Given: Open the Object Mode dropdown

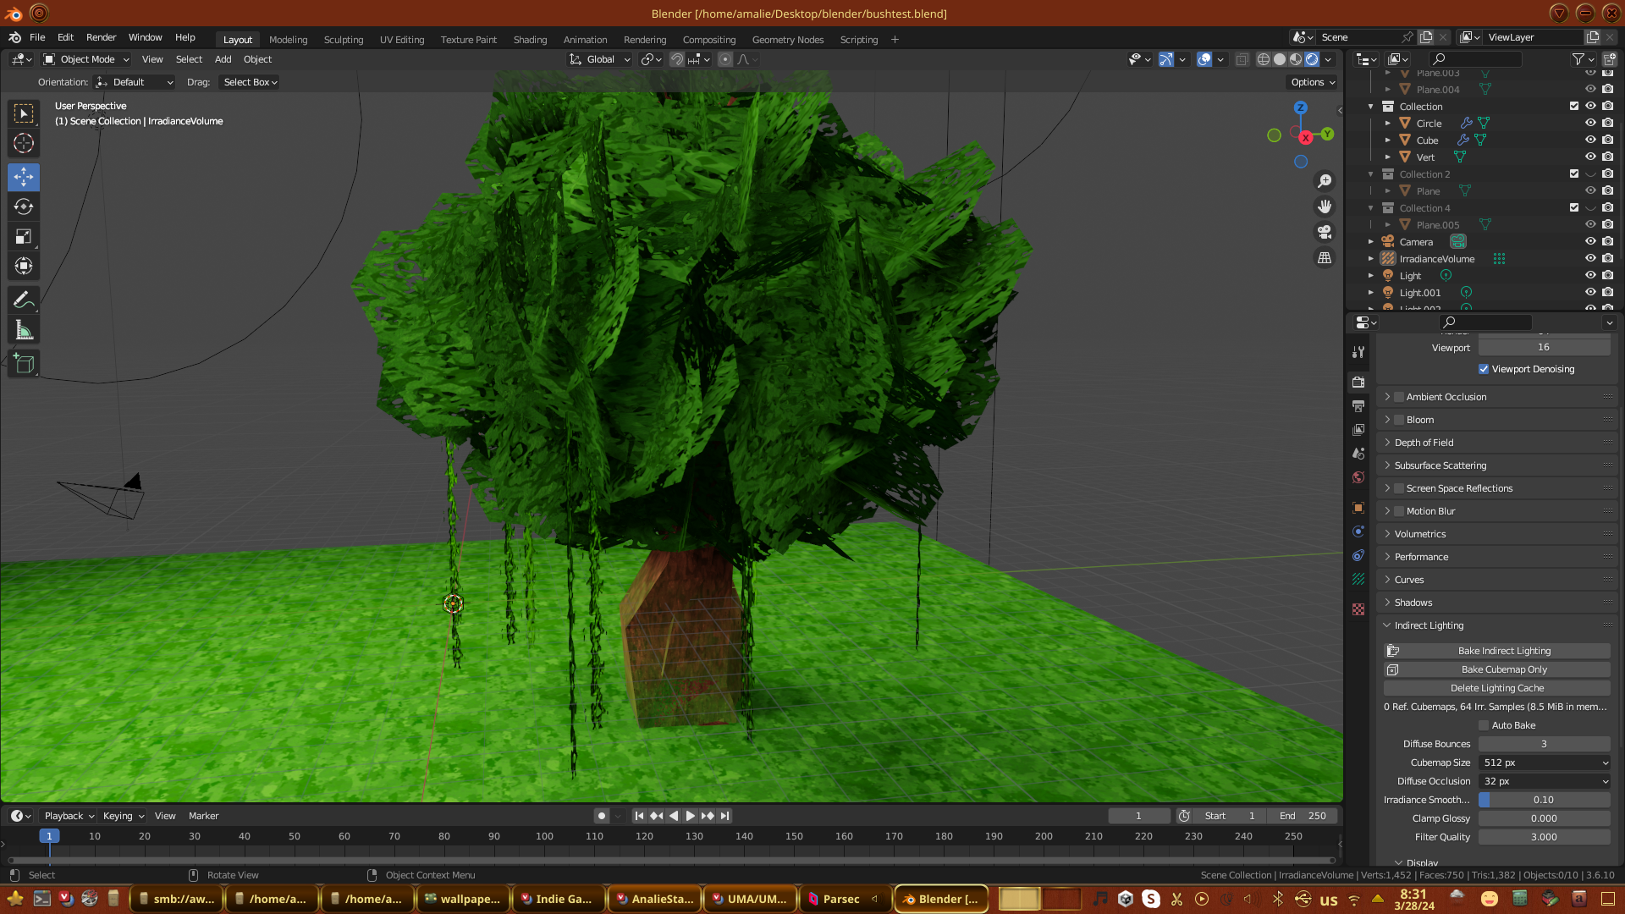Looking at the screenshot, I should pos(86,59).
